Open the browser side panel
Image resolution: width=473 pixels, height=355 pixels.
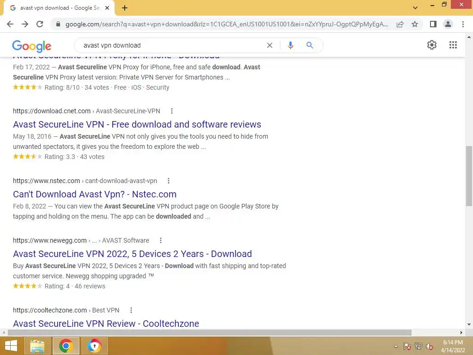pos(433,24)
